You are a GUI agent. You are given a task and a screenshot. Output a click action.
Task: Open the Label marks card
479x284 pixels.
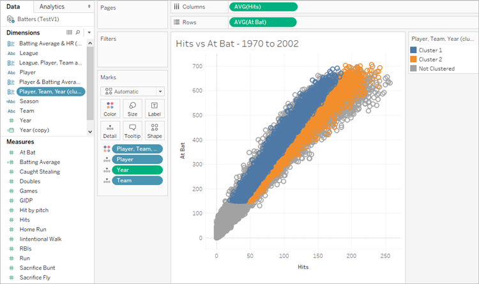pos(155,108)
